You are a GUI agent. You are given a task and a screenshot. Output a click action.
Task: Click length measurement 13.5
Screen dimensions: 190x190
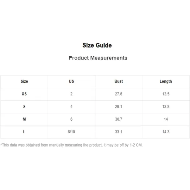[x=166, y=94]
